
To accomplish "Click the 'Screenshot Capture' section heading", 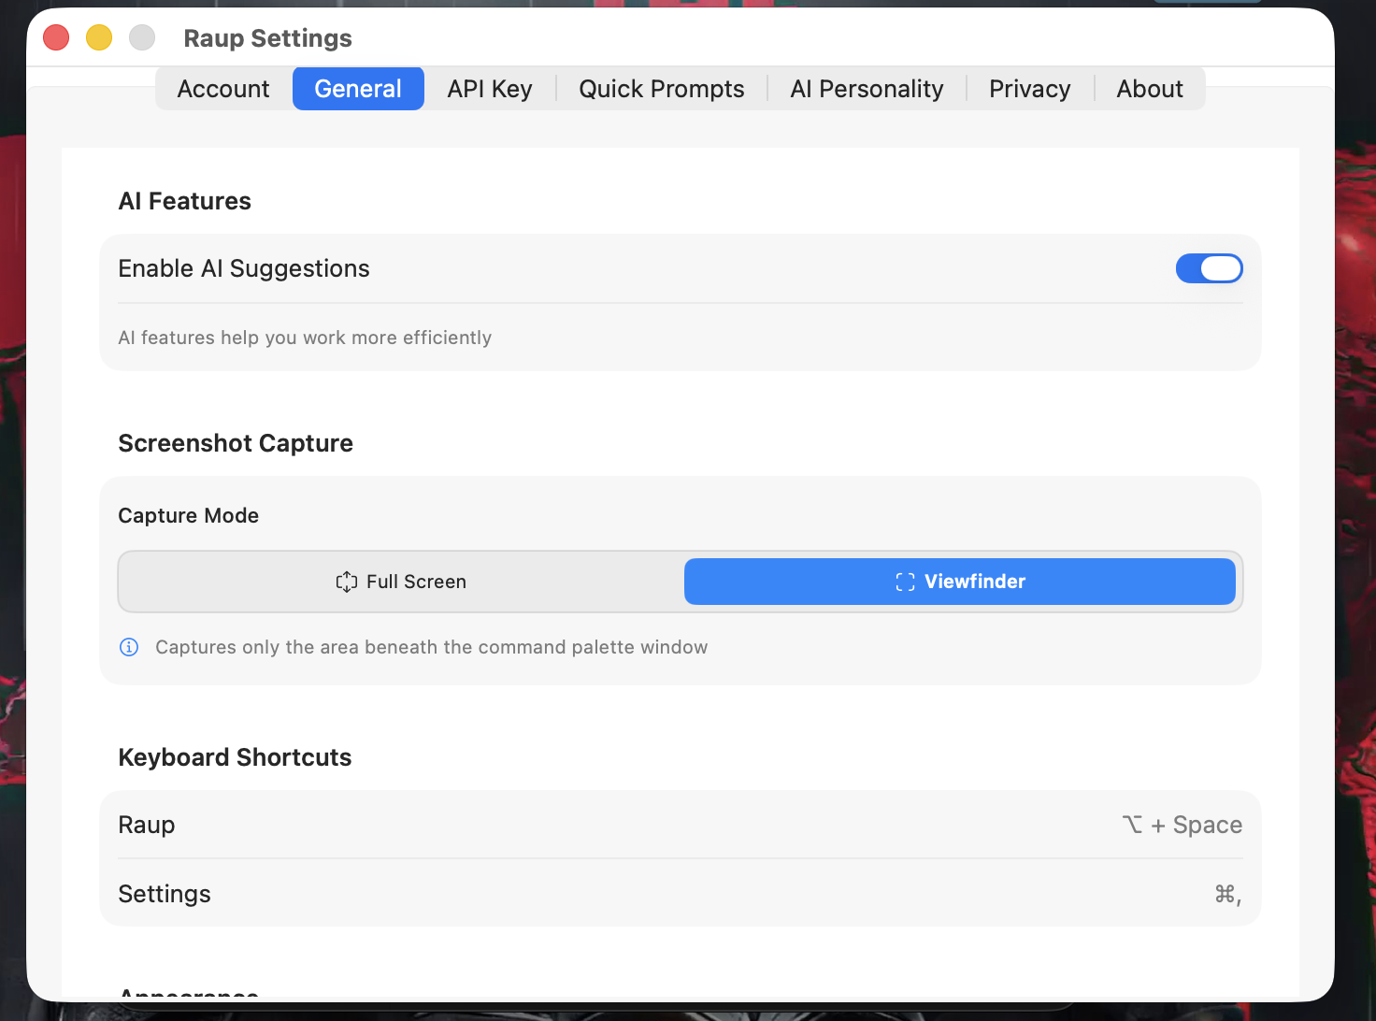I will (236, 443).
